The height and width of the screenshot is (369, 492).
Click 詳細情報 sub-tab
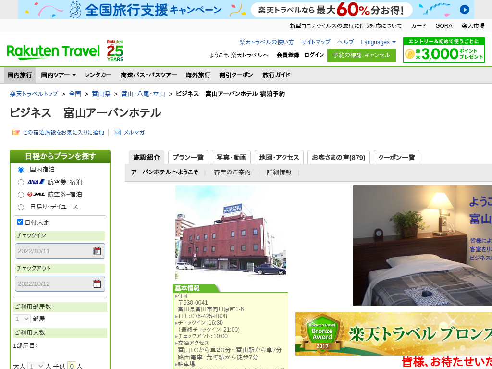click(279, 172)
